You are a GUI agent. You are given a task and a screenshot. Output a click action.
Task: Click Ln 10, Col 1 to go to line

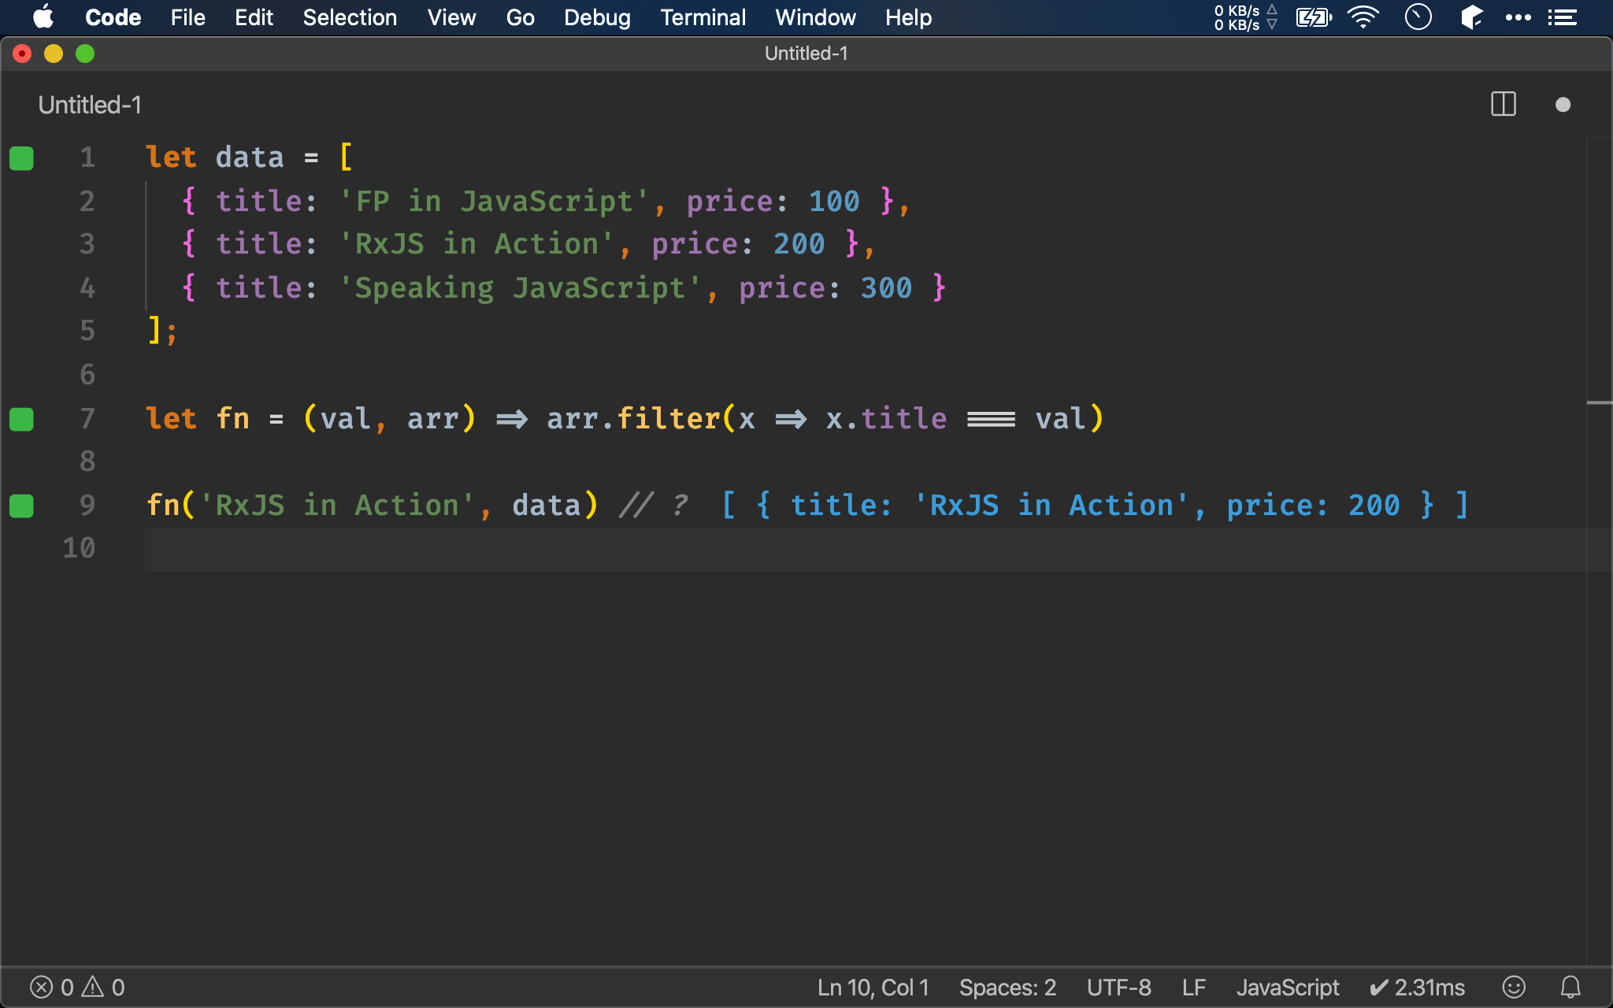873,988
